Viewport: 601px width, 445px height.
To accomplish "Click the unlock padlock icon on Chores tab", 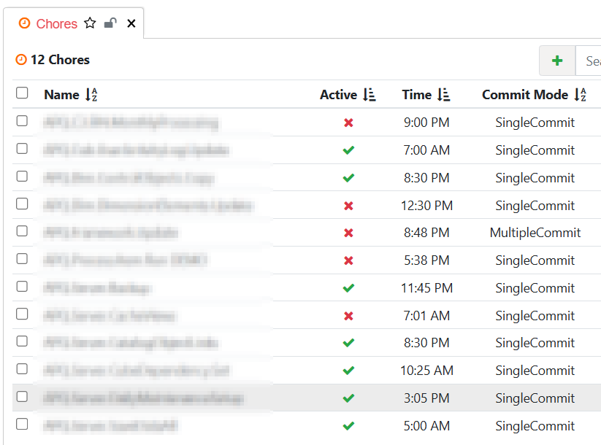I will (x=110, y=23).
